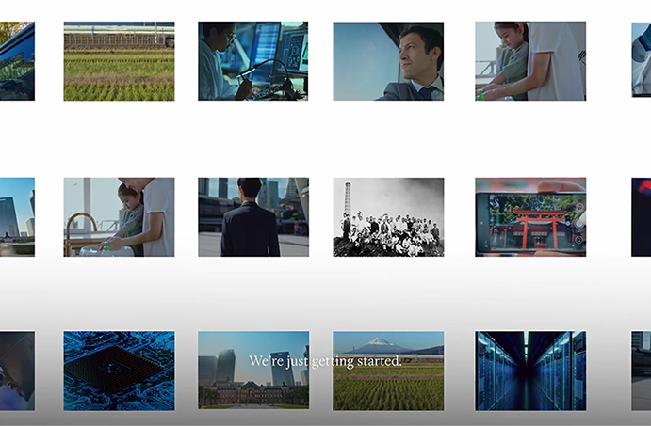Select the Mount Fuji with rice field thumbnail
The image size is (651, 426).
388,371
